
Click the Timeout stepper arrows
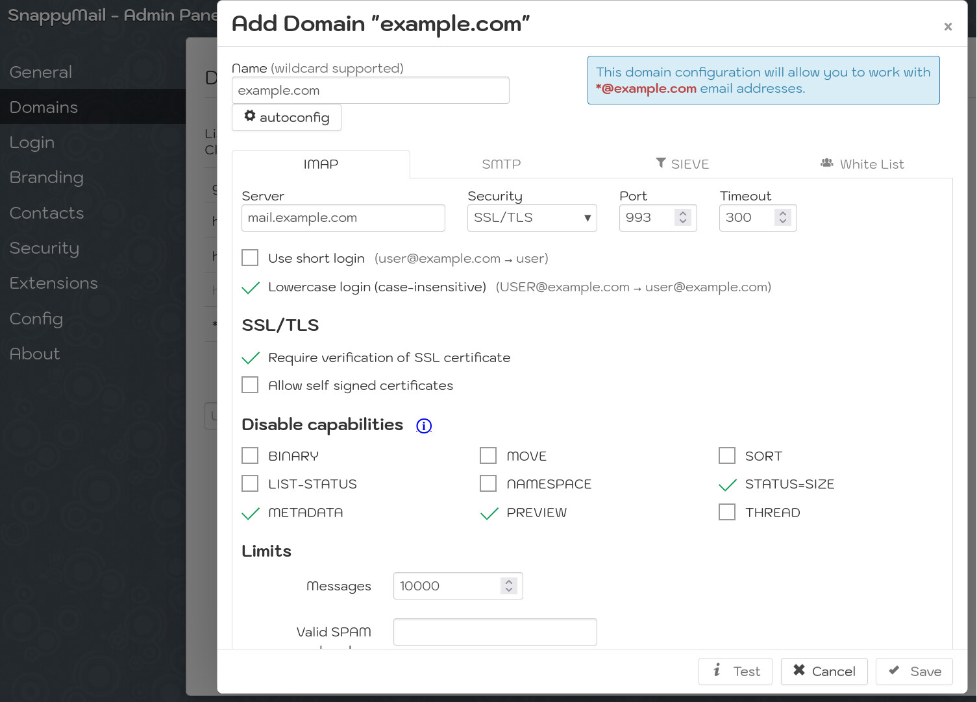pos(783,217)
